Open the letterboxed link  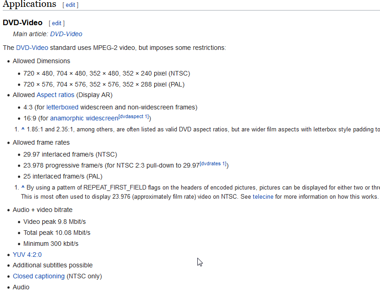[x=62, y=107]
